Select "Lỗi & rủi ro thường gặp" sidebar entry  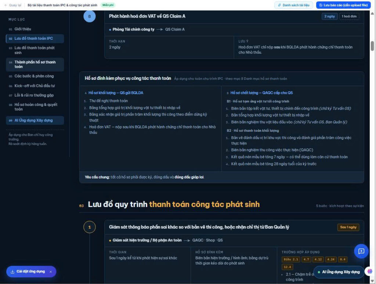click(x=35, y=95)
